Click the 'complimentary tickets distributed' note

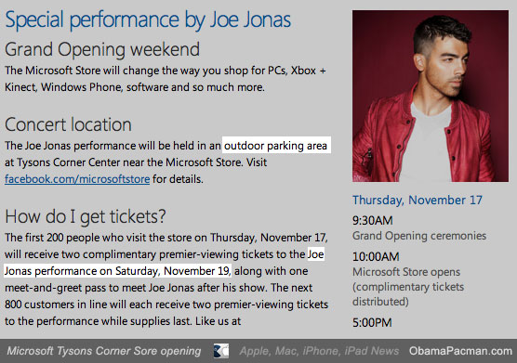point(408,294)
